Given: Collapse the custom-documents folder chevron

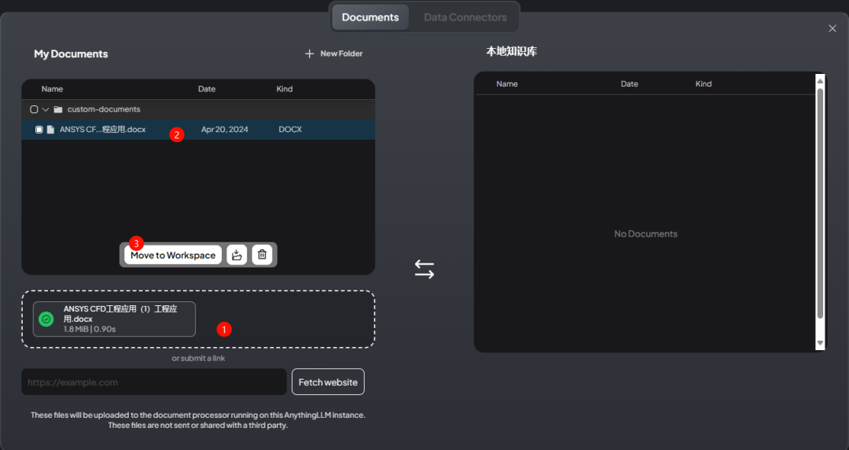Looking at the screenshot, I should coord(46,109).
